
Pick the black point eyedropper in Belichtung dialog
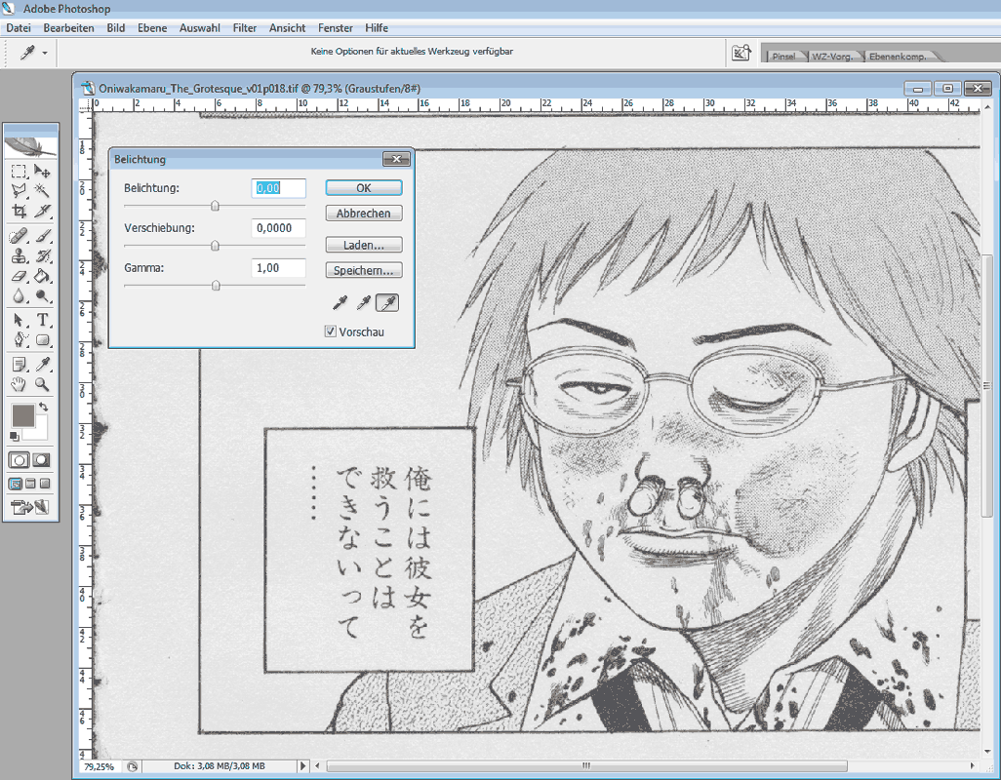point(340,303)
